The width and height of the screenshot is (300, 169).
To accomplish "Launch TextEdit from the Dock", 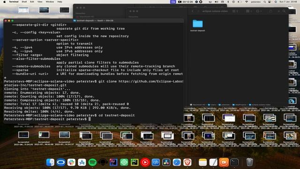I will click(x=213, y=162).
